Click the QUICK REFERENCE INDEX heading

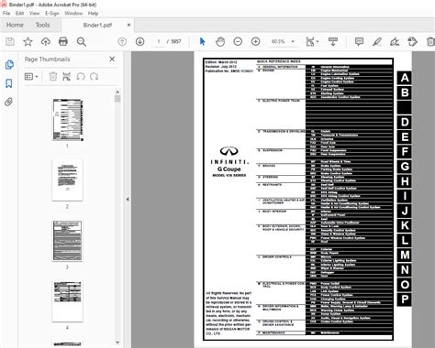pos(279,61)
